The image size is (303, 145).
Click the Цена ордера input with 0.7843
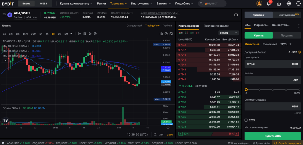tap(273, 64)
